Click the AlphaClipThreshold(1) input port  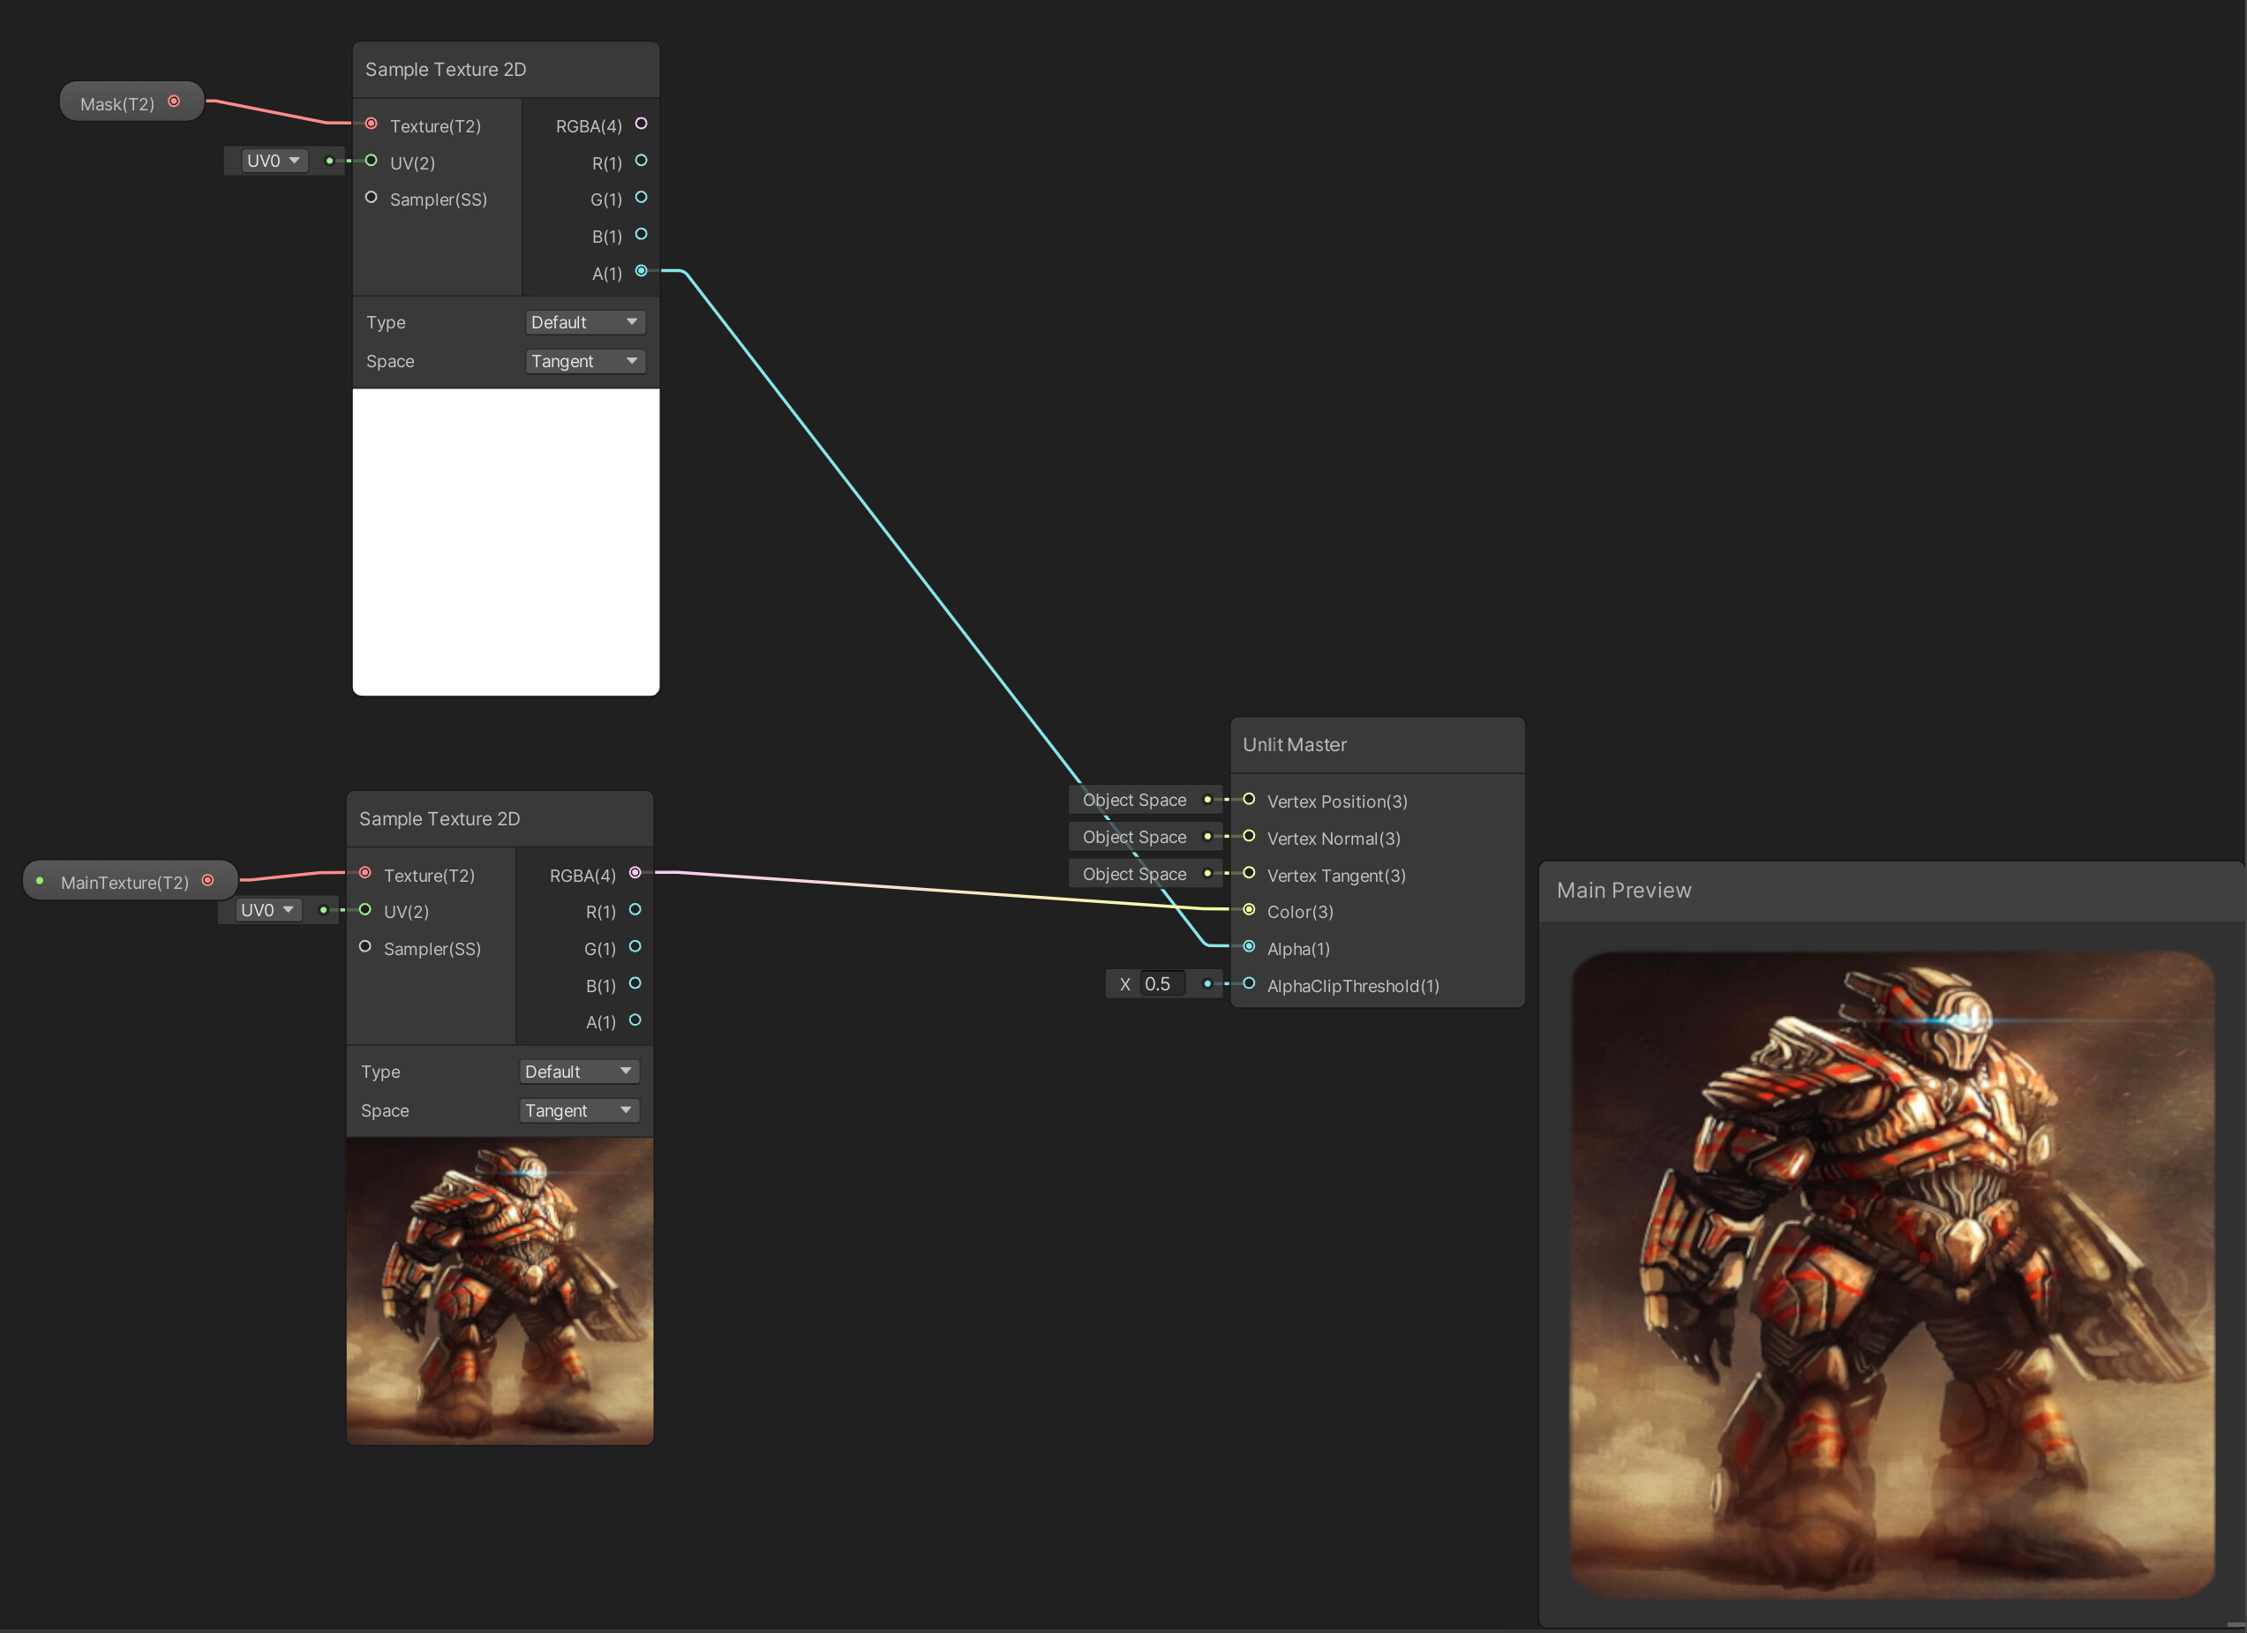[1248, 983]
